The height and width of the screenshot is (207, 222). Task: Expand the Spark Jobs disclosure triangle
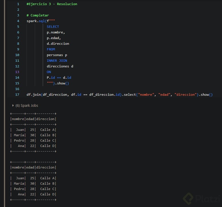click(x=13, y=106)
